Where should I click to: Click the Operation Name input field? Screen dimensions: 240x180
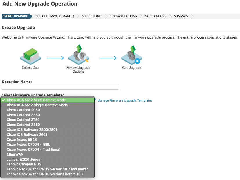click(x=60, y=87)
